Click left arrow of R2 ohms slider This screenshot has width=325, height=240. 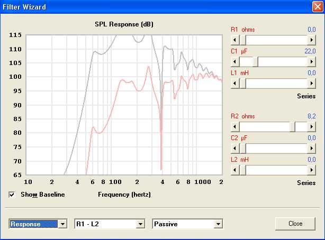click(234, 126)
